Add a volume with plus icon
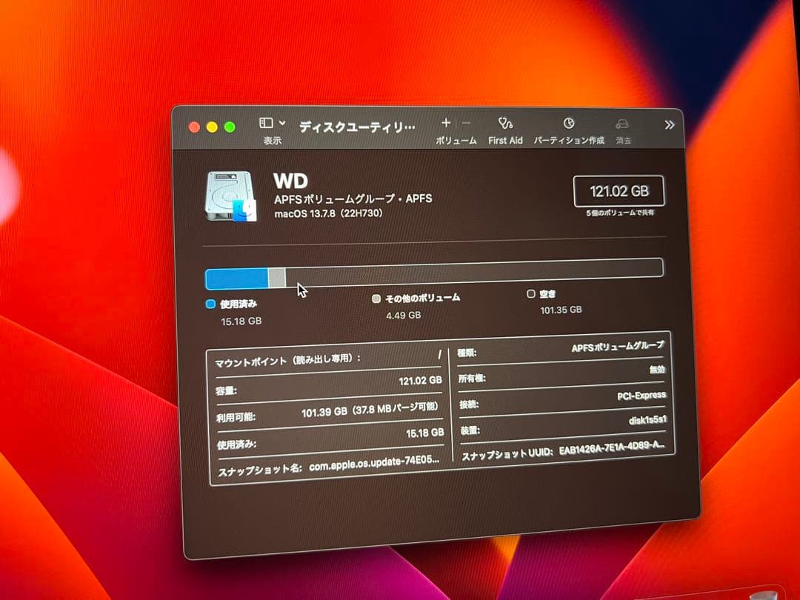The height and width of the screenshot is (600, 800). tap(446, 122)
